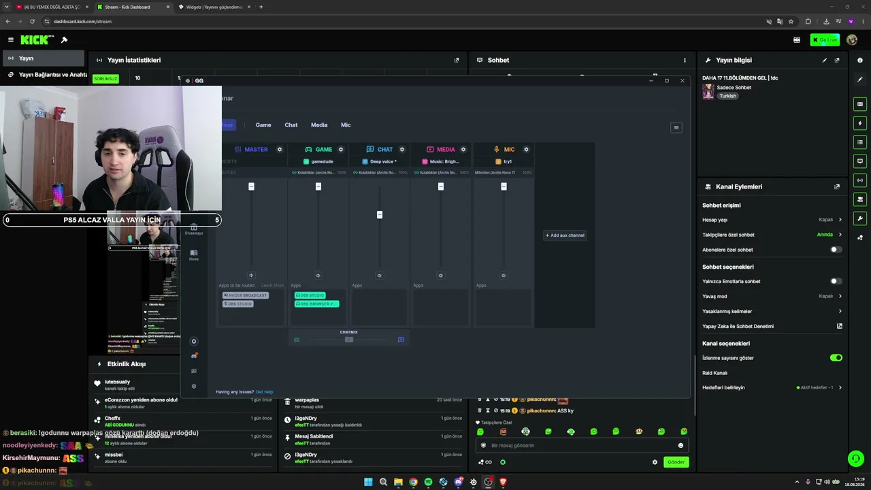This screenshot has height=490, width=871.
Task: Open MEDIA channel settings gear
Action: pos(463,150)
